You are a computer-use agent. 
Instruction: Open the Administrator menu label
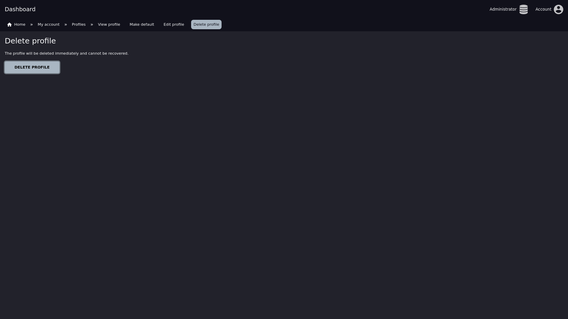503,9
